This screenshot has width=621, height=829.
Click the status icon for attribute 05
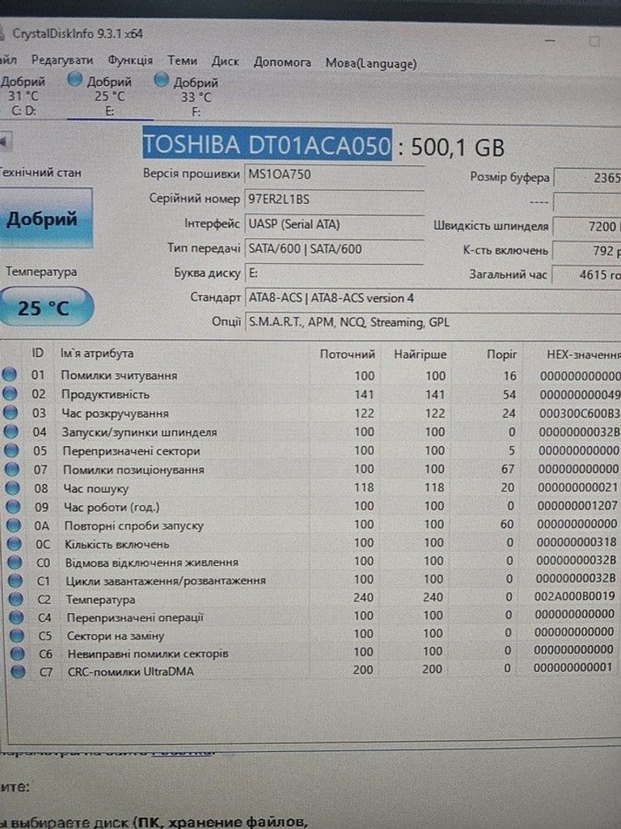click(11, 450)
